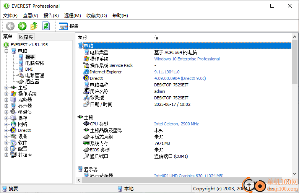Click the 电脑类型 row icon

click(86, 52)
